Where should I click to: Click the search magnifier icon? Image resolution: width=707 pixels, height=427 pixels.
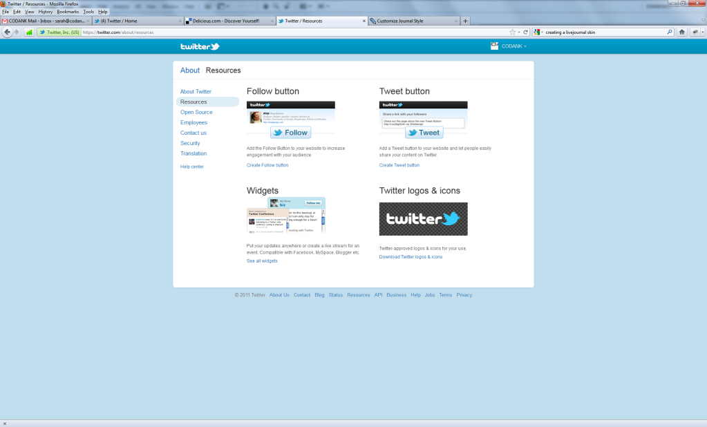tap(670, 32)
